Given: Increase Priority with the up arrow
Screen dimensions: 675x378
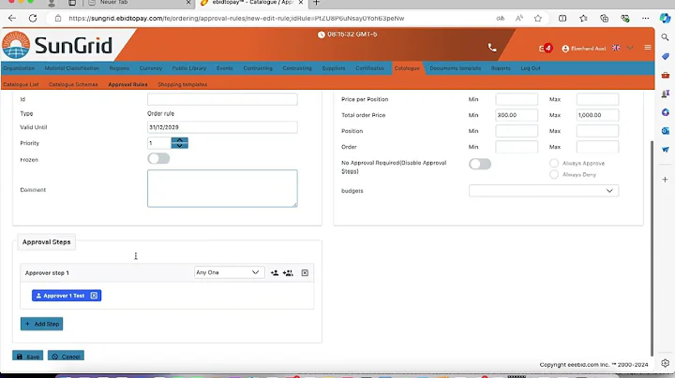Looking at the screenshot, I should (179, 140).
